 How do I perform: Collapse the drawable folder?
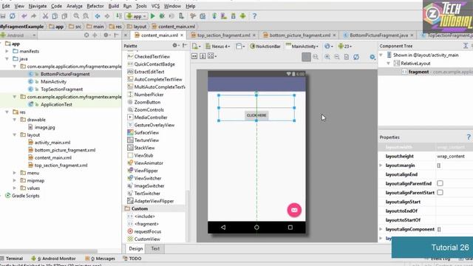pyautogui.click(x=15, y=120)
